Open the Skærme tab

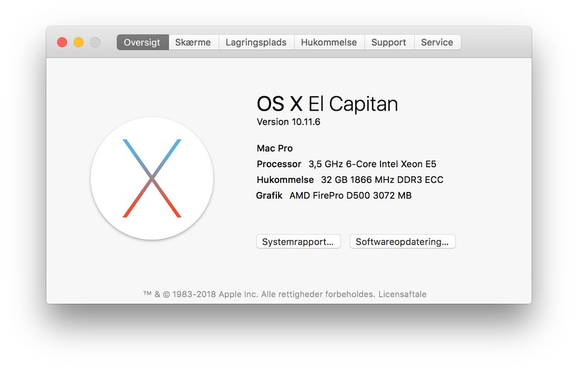(x=193, y=42)
